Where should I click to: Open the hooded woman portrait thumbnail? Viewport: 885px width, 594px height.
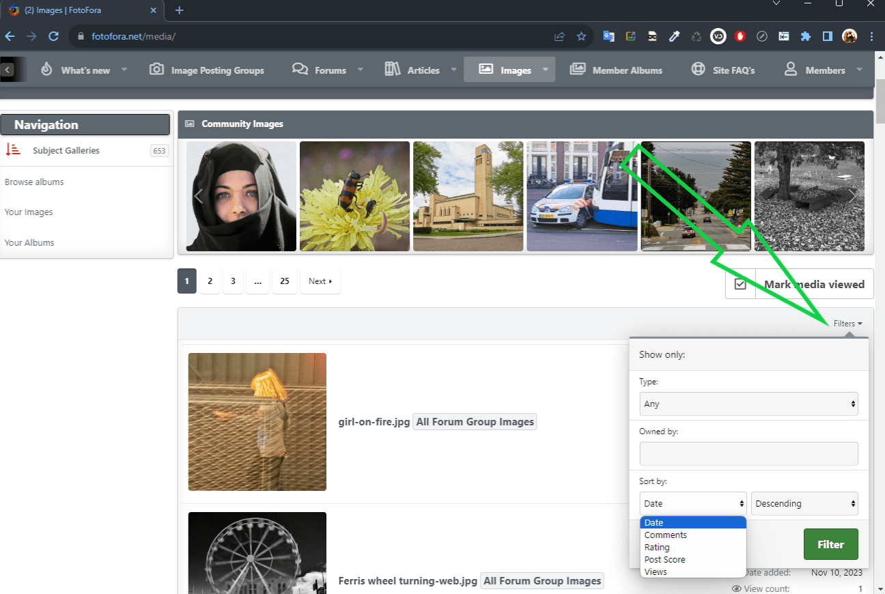click(241, 197)
